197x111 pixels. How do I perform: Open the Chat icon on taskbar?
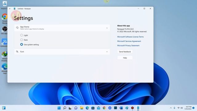coord(76,108)
